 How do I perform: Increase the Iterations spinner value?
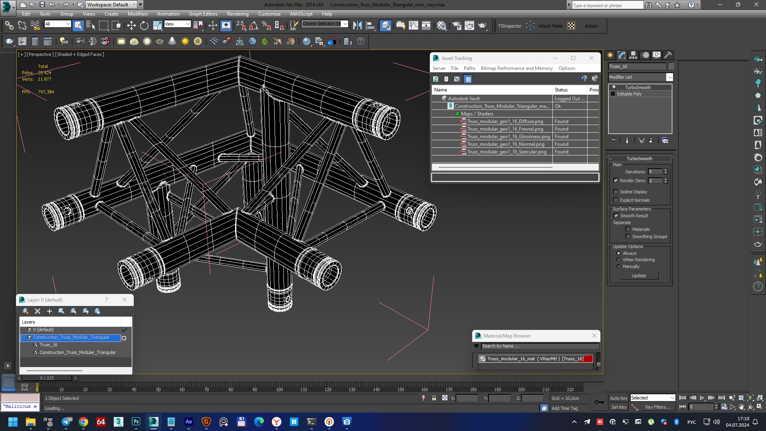665,170
